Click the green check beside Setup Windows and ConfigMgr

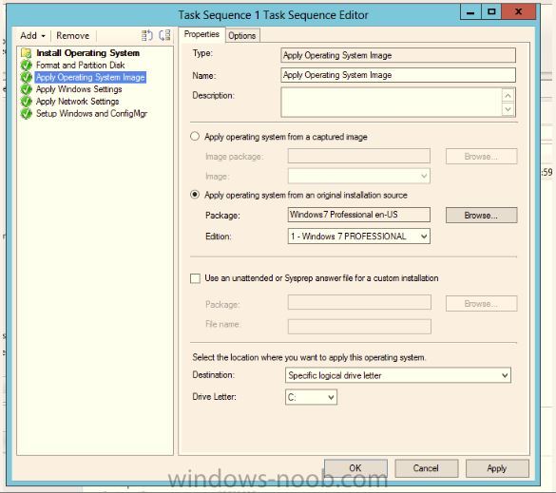tap(27, 113)
